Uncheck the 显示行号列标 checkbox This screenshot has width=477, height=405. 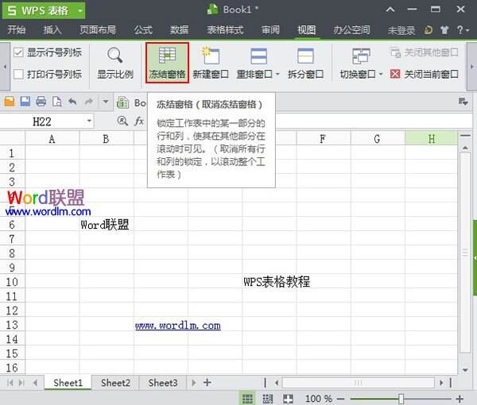point(18,52)
